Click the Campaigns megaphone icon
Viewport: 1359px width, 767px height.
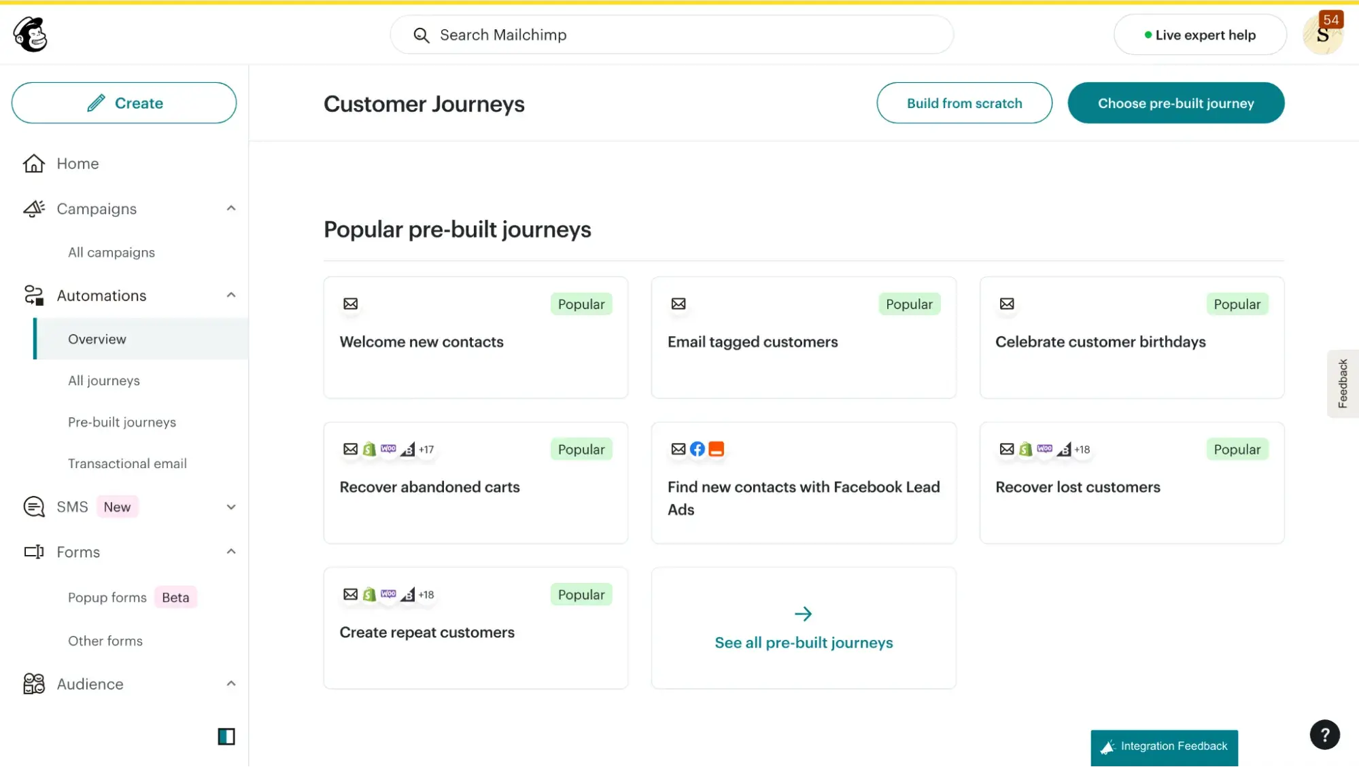pos(33,209)
